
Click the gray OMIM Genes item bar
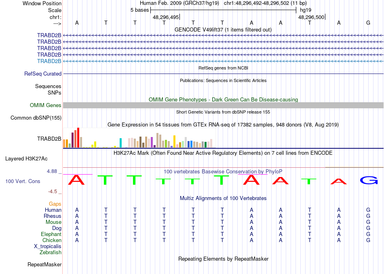223,105
